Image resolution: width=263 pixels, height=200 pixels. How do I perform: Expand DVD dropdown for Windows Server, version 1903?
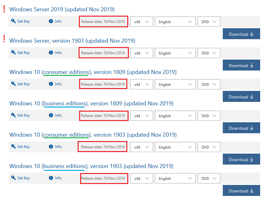tap(209, 53)
